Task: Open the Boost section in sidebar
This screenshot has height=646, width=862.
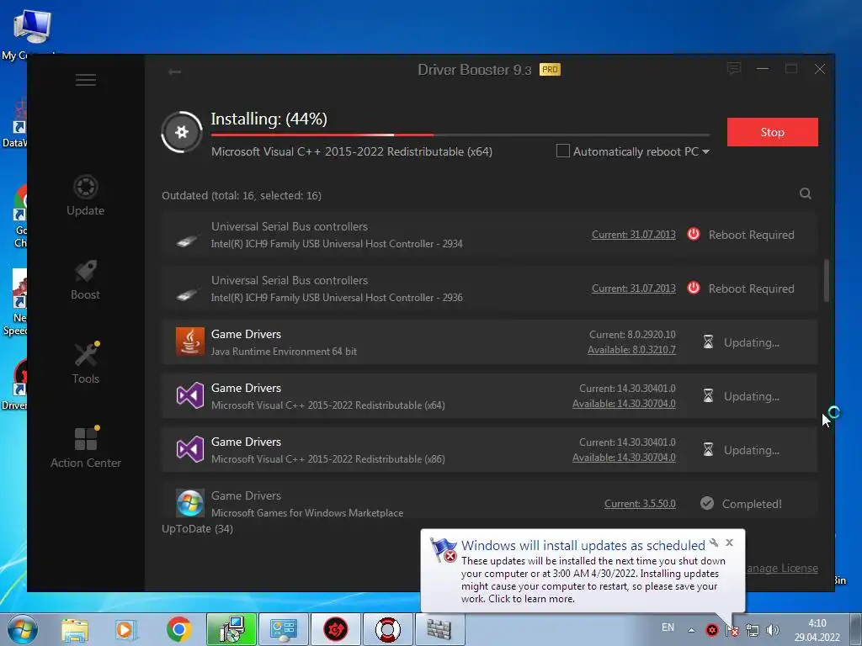Action: click(x=86, y=279)
